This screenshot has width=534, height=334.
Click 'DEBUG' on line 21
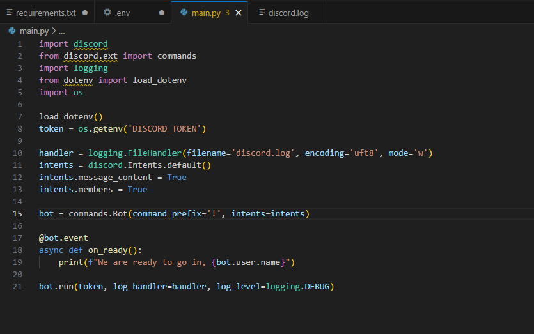coord(317,287)
